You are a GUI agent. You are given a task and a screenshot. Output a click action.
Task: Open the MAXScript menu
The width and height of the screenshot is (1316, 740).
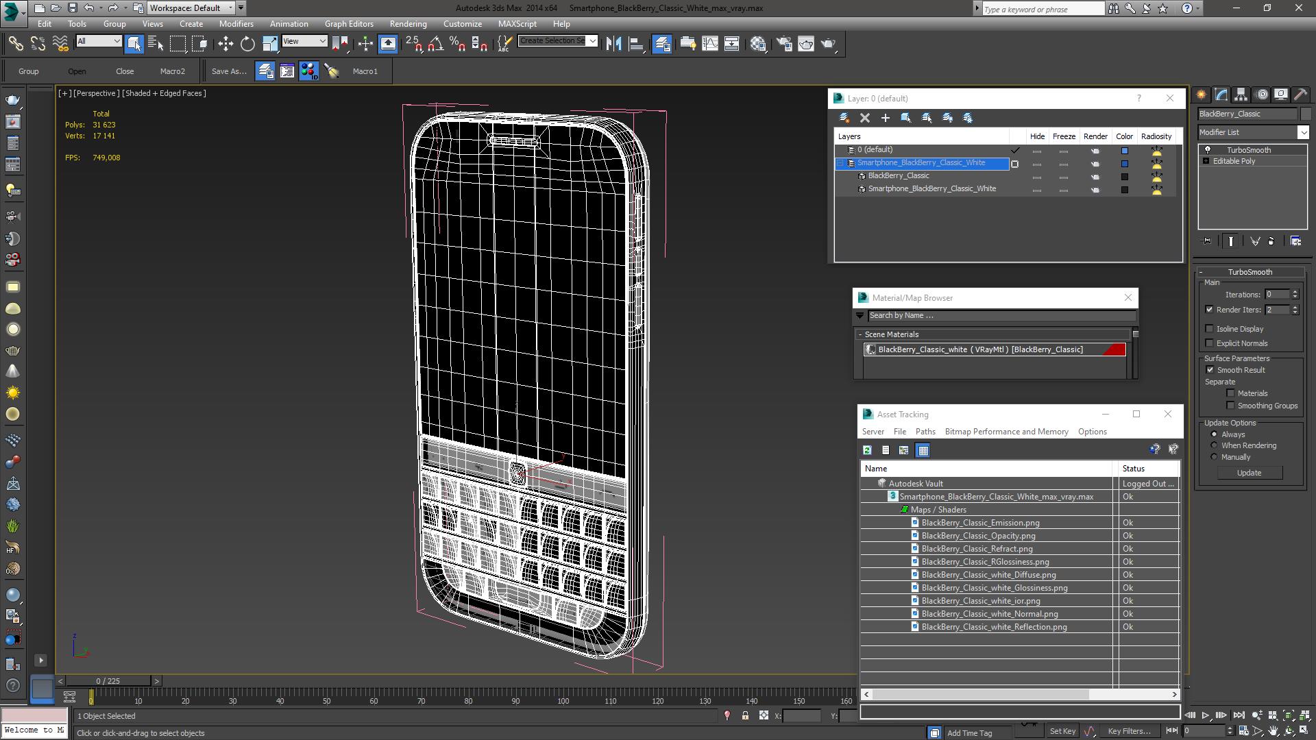click(517, 23)
